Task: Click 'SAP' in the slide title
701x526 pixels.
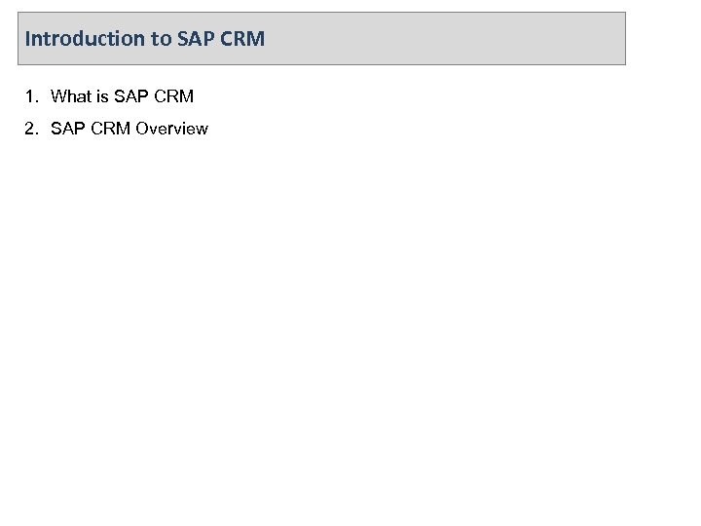Action: (x=198, y=39)
